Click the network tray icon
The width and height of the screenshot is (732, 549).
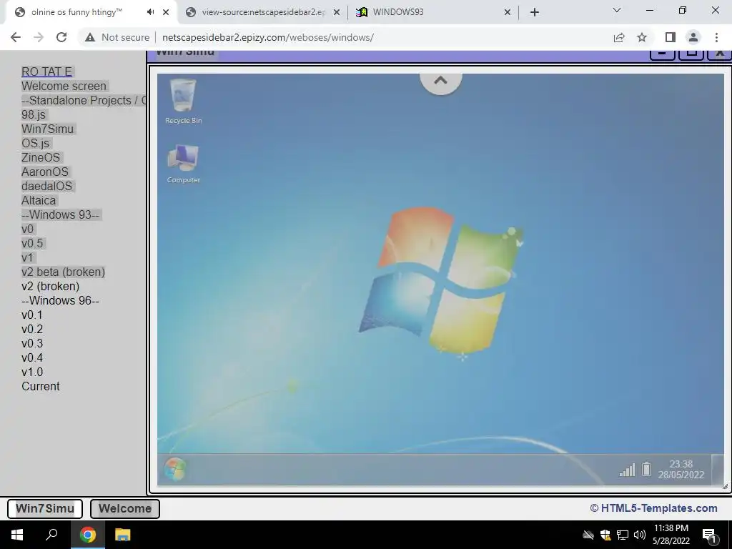(x=623, y=535)
